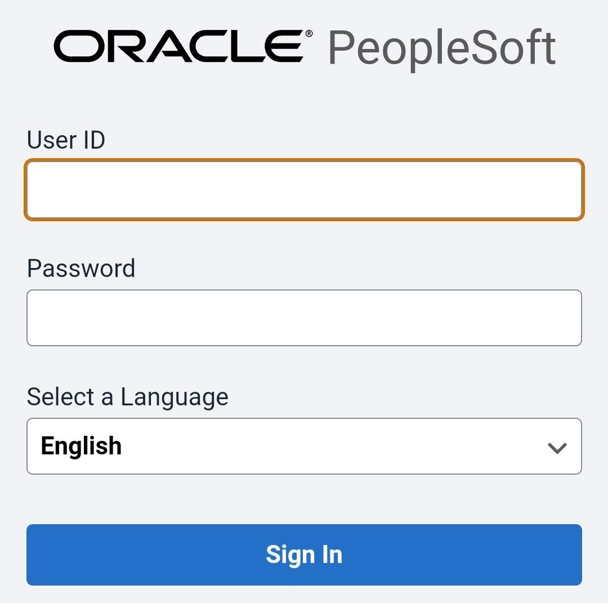Click into the Password field

[x=304, y=318]
